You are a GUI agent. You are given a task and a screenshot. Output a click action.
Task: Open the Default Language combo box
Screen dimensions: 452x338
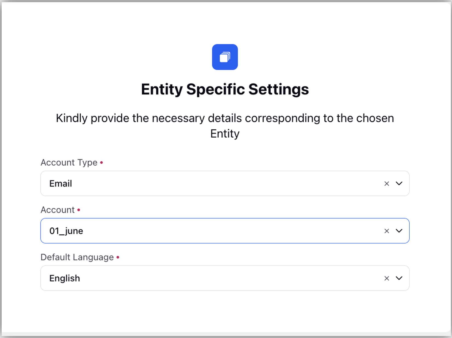(x=225, y=278)
